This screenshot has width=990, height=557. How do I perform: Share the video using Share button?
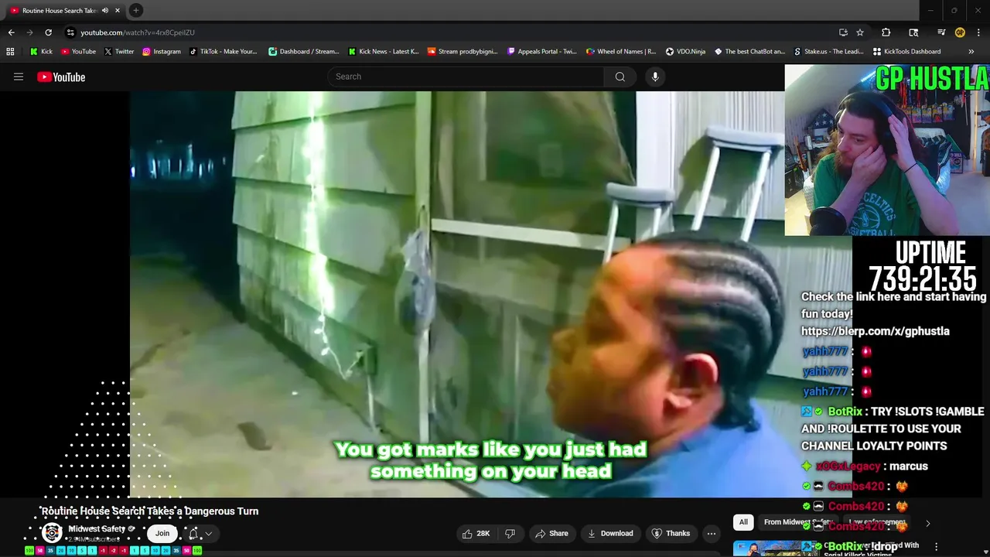551,533
